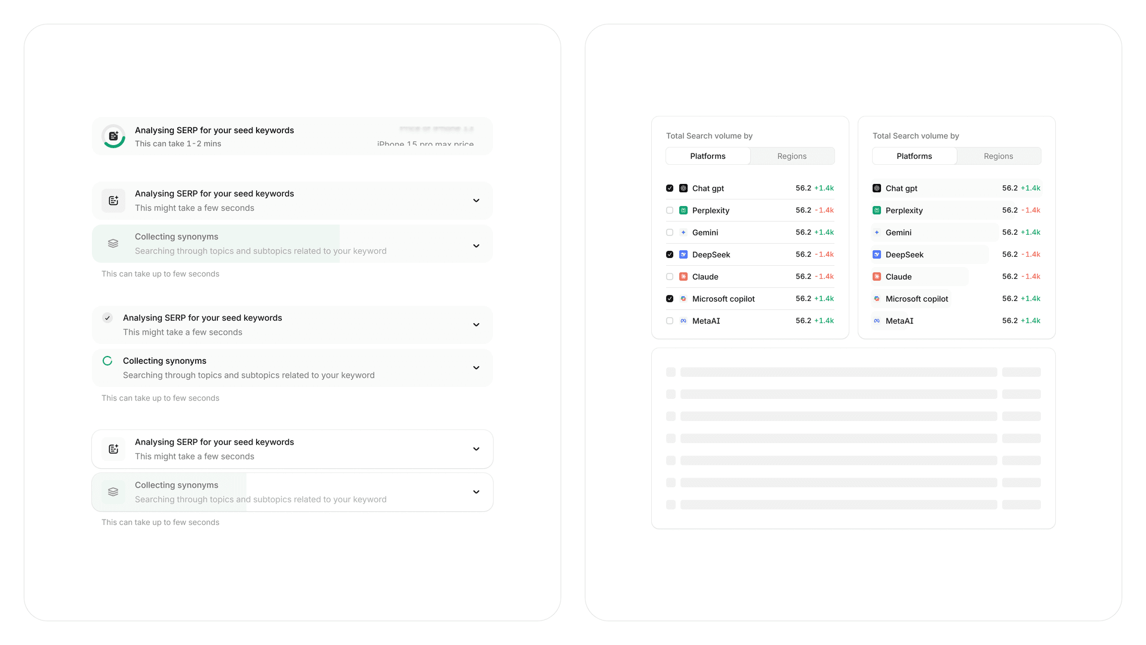Click the layers icon in the borderless green-filled Collecting synonyms row

point(113,244)
